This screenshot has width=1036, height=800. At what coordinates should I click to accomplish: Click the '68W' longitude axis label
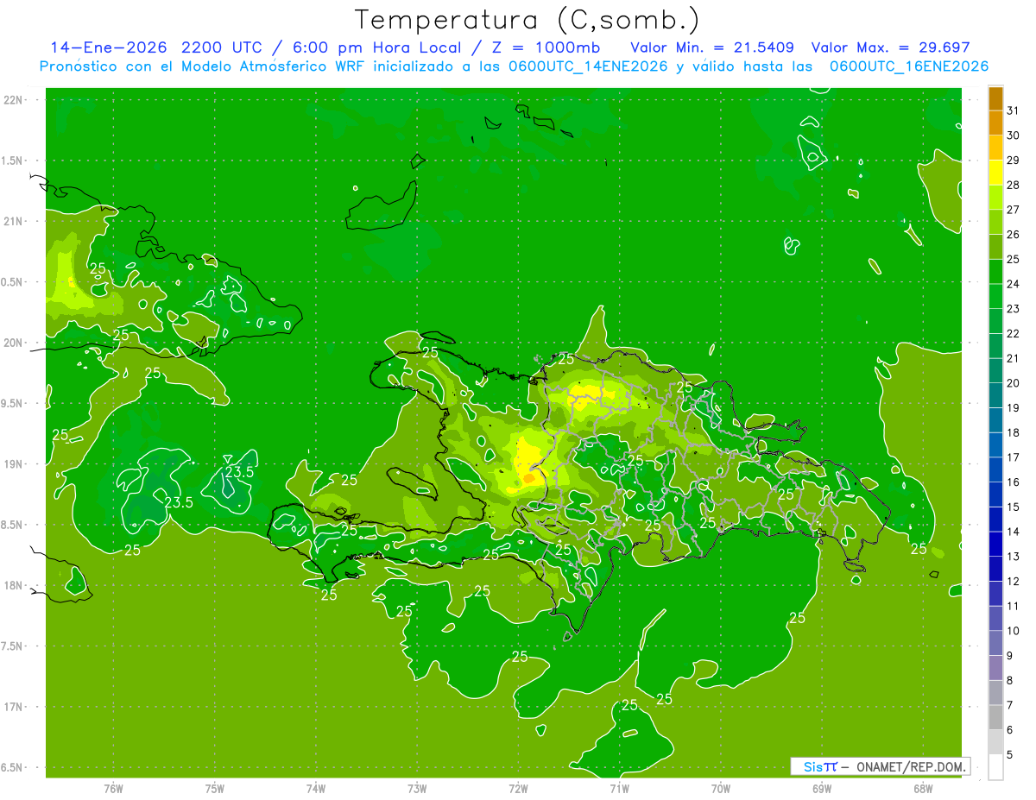[x=922, y=788]
